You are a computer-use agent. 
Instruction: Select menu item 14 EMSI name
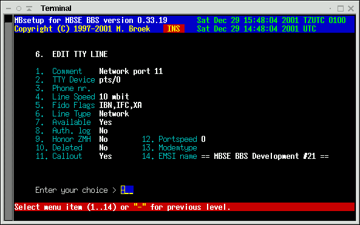click(169, 156)
